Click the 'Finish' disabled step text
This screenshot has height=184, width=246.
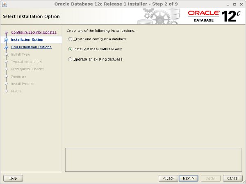click(x=16, y=91)
